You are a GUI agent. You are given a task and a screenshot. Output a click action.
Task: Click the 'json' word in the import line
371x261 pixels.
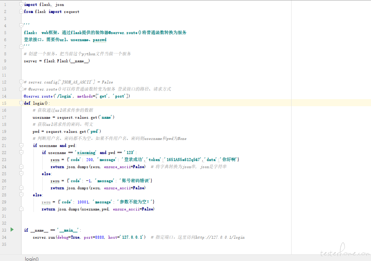(x=60, y=5)
